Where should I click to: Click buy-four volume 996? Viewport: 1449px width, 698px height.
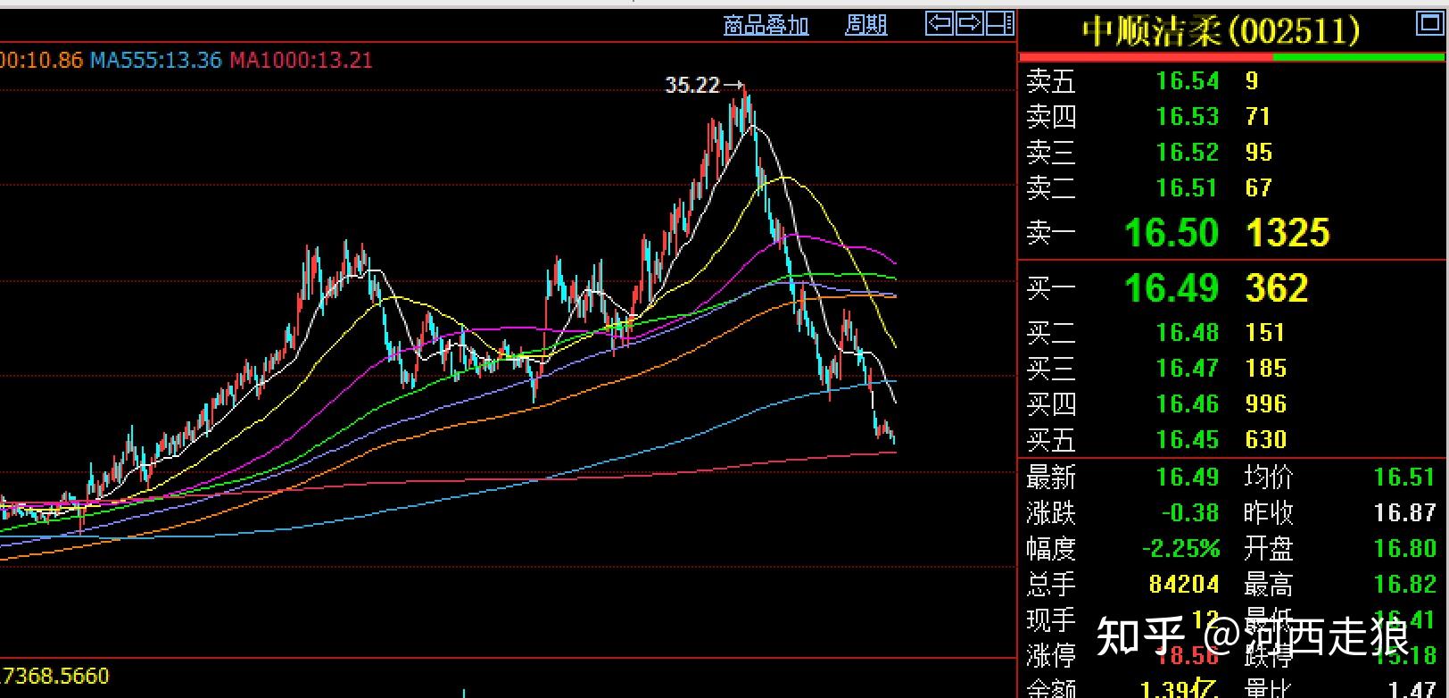(1266, 404)
